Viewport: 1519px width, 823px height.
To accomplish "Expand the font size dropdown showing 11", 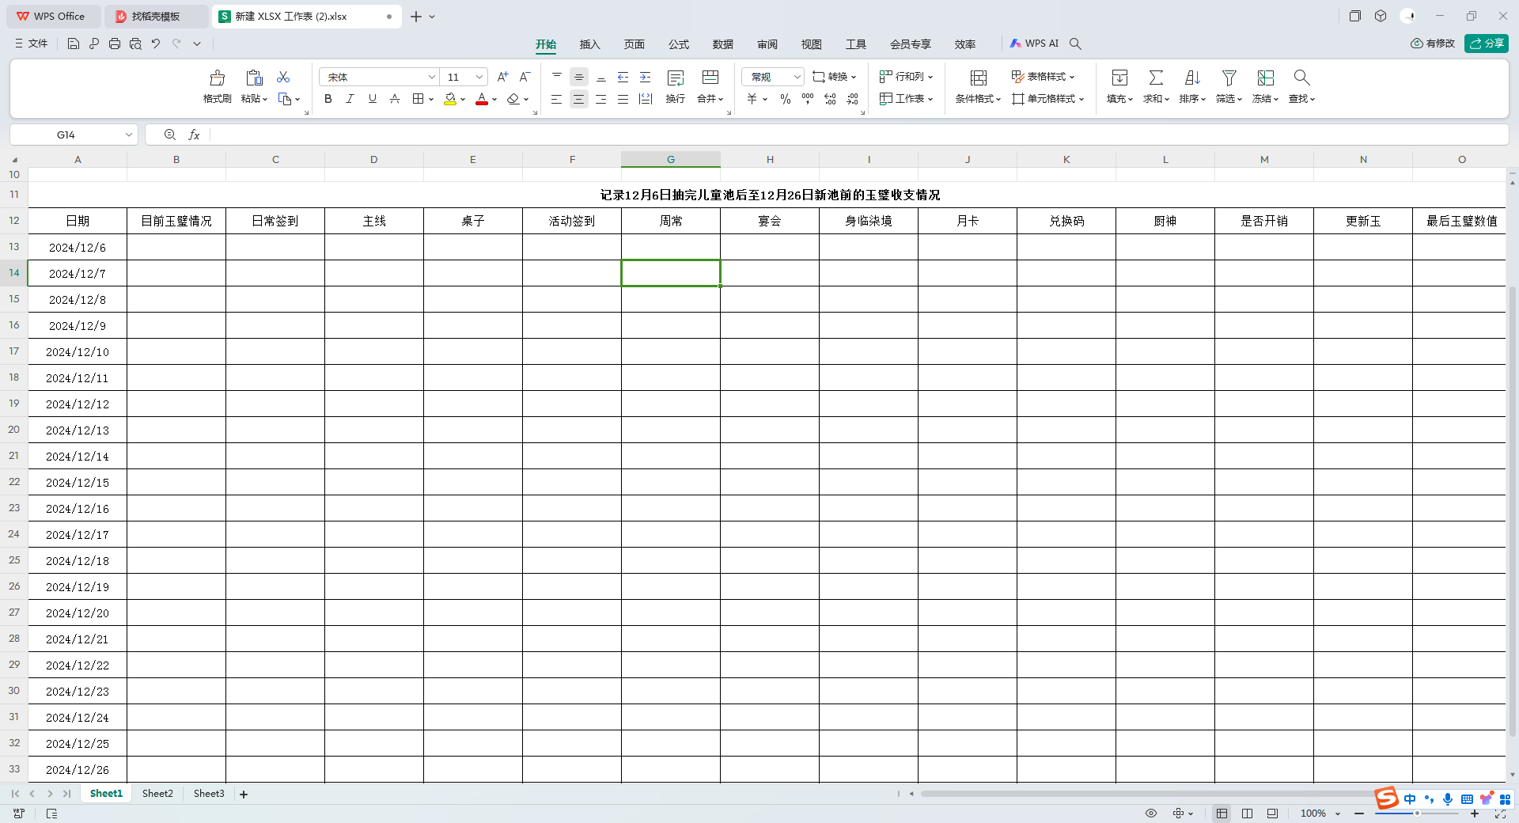I will point(479,77).
